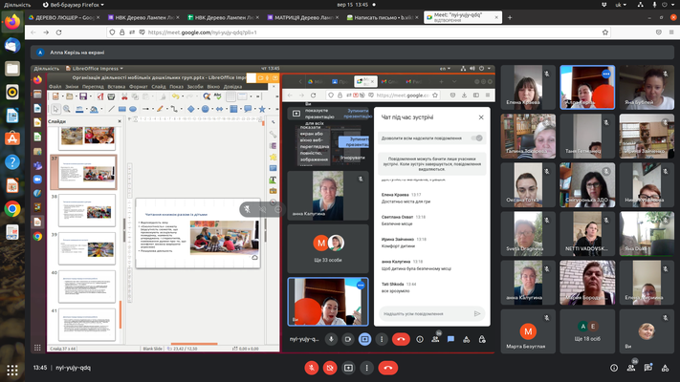Open uk keyboard layout dropdown
This screenshot has height=382, width=680.
click(x=621, y=5)
